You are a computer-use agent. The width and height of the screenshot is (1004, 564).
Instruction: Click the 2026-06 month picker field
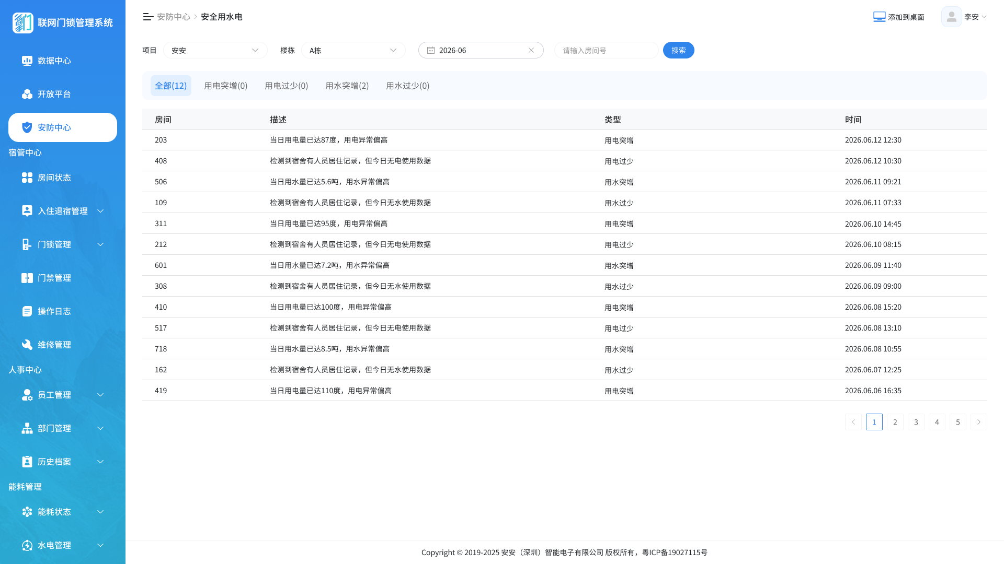[x=481, y=50]
